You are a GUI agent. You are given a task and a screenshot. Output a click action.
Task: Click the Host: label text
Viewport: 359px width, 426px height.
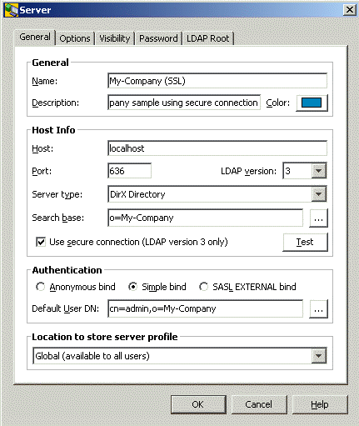(x=42, y=148)
